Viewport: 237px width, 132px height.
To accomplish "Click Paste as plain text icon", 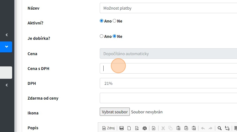I will 186,128.
